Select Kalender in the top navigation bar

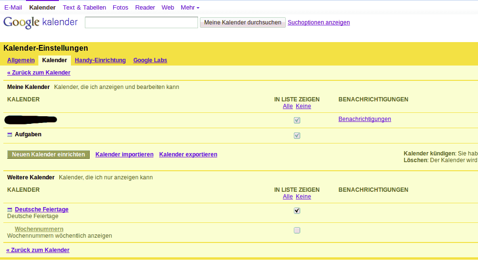tap(42, 8)
